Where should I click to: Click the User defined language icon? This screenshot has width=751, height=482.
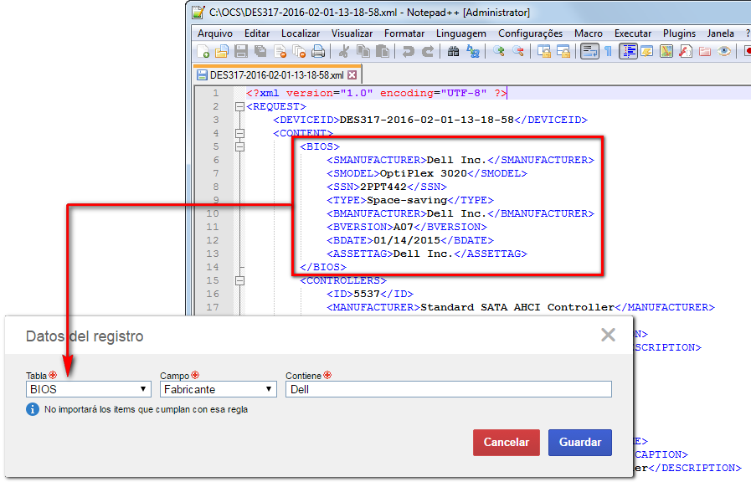[647, 51]
